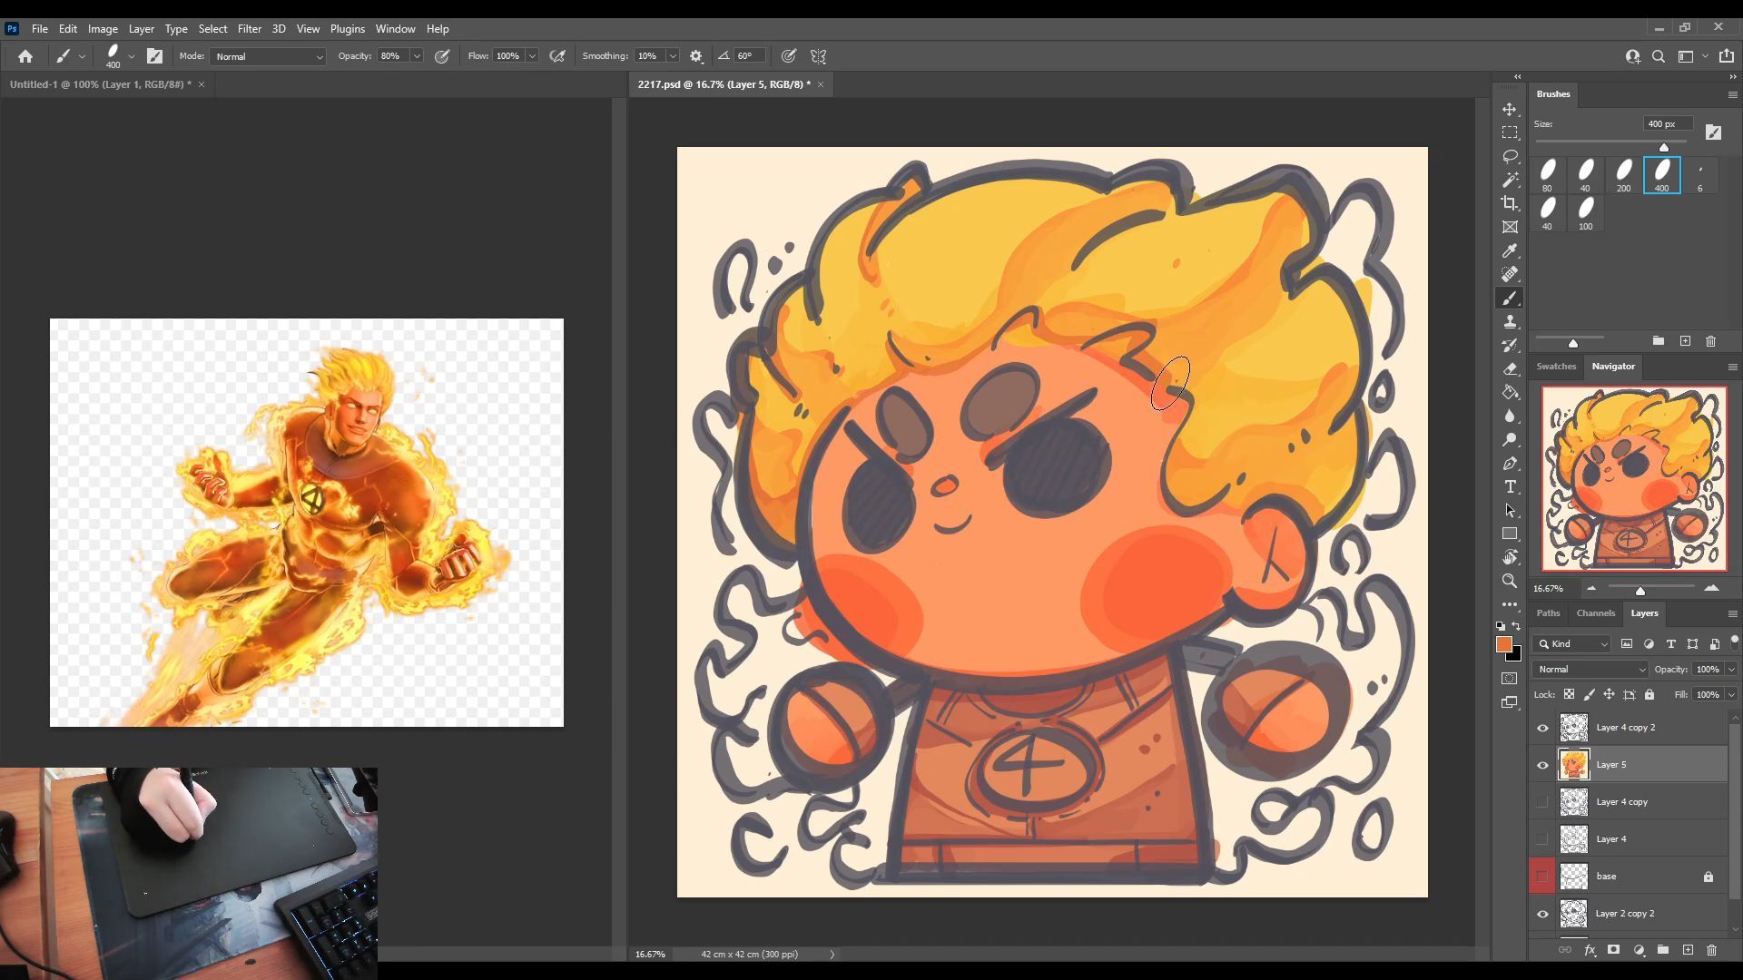Select the Rotate View hand tool

[x=1510, y=557]
